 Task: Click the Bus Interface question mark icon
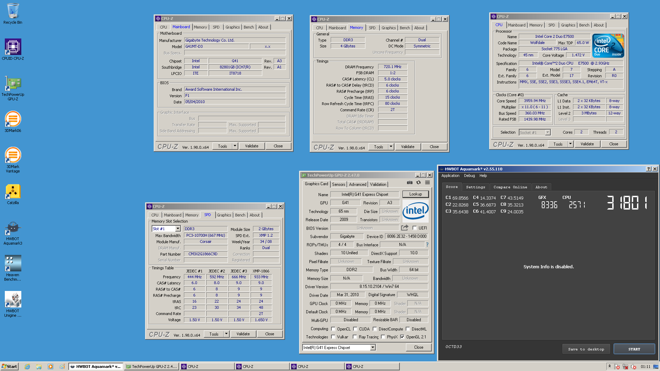click(x=427, y=245)
